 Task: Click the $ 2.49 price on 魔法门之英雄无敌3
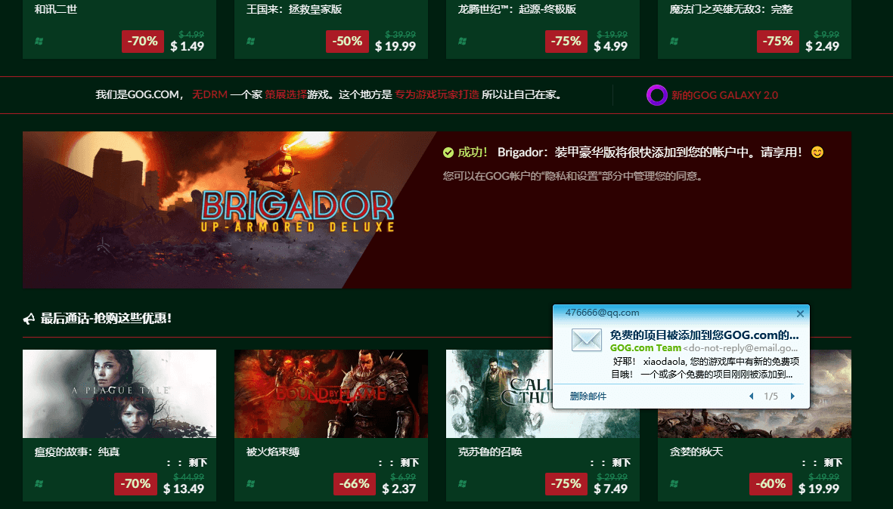823,46
